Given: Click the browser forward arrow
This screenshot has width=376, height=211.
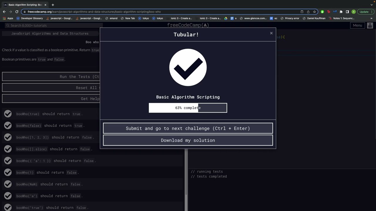Looking at the screenshot, I should 11,12.
